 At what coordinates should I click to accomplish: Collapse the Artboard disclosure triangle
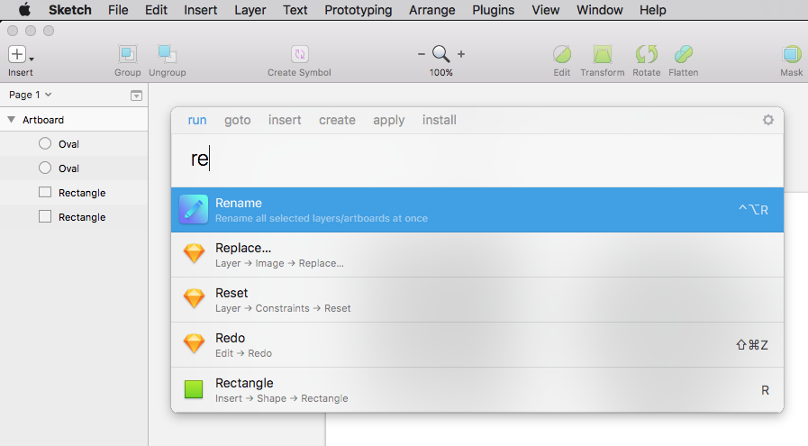(x=12, y=120)
